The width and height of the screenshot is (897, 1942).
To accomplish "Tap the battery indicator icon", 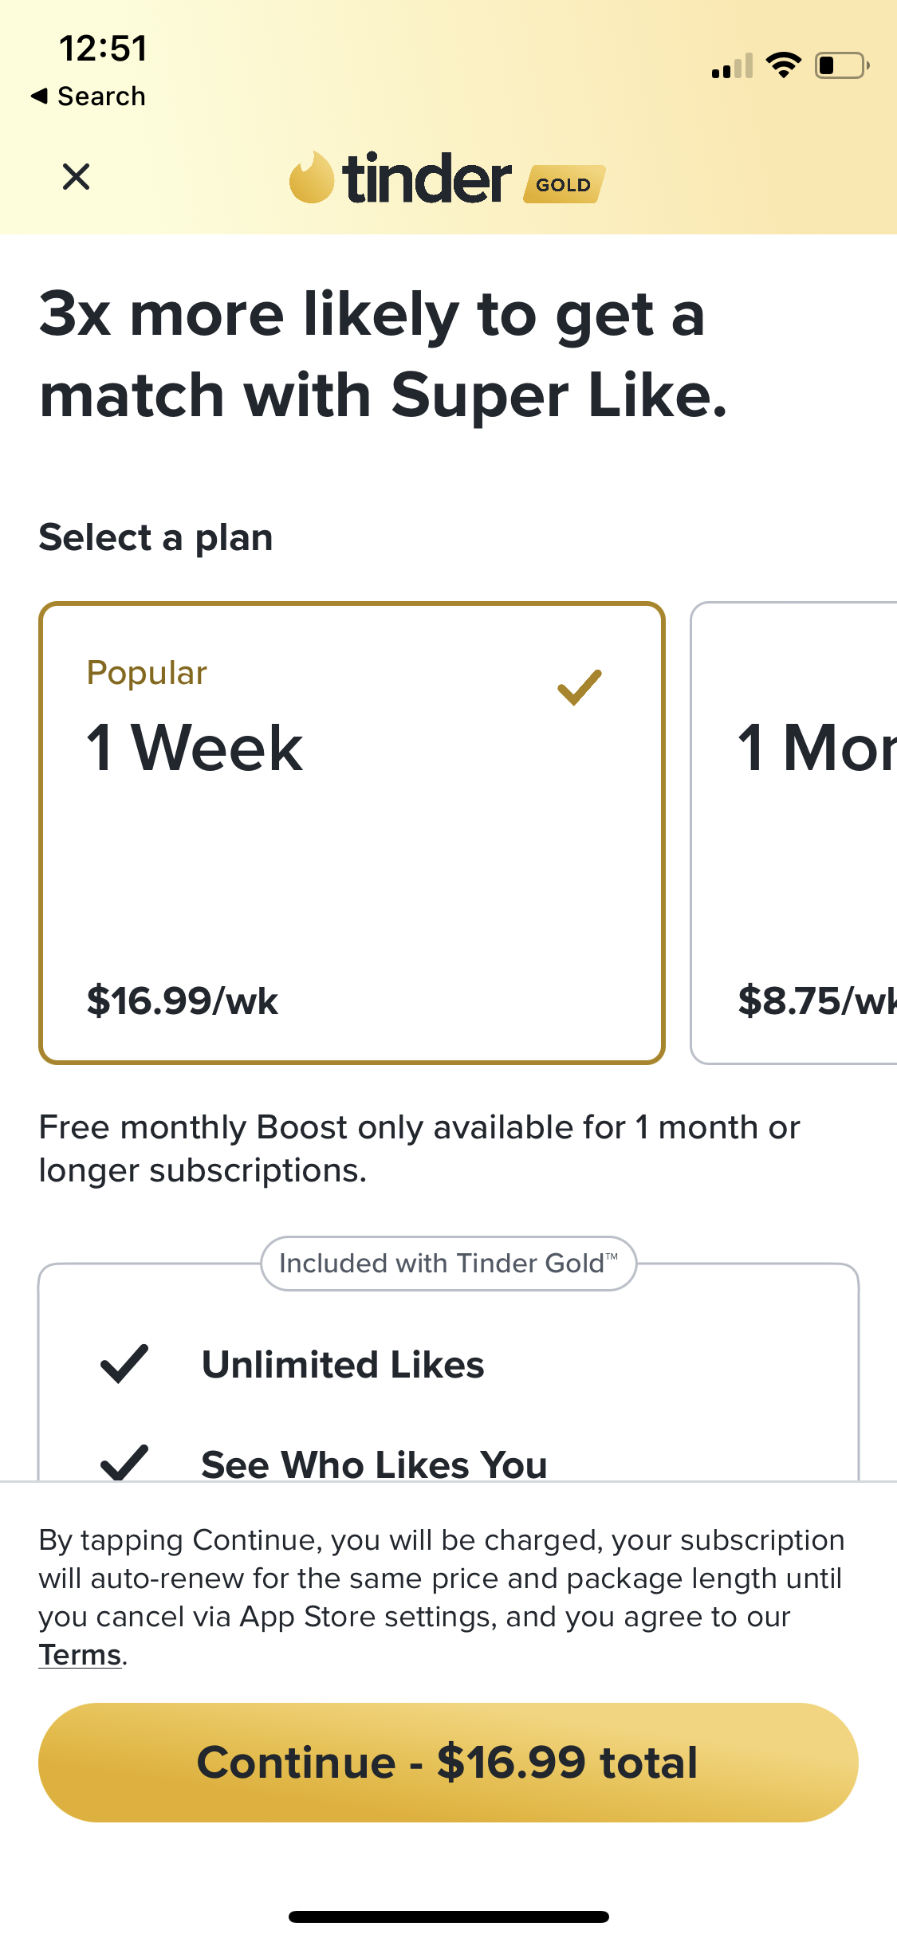I will coord(841,65).
